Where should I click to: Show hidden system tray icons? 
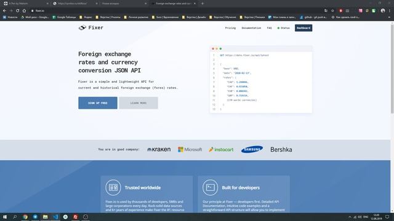pyautogui.click(x=350, y=217)
